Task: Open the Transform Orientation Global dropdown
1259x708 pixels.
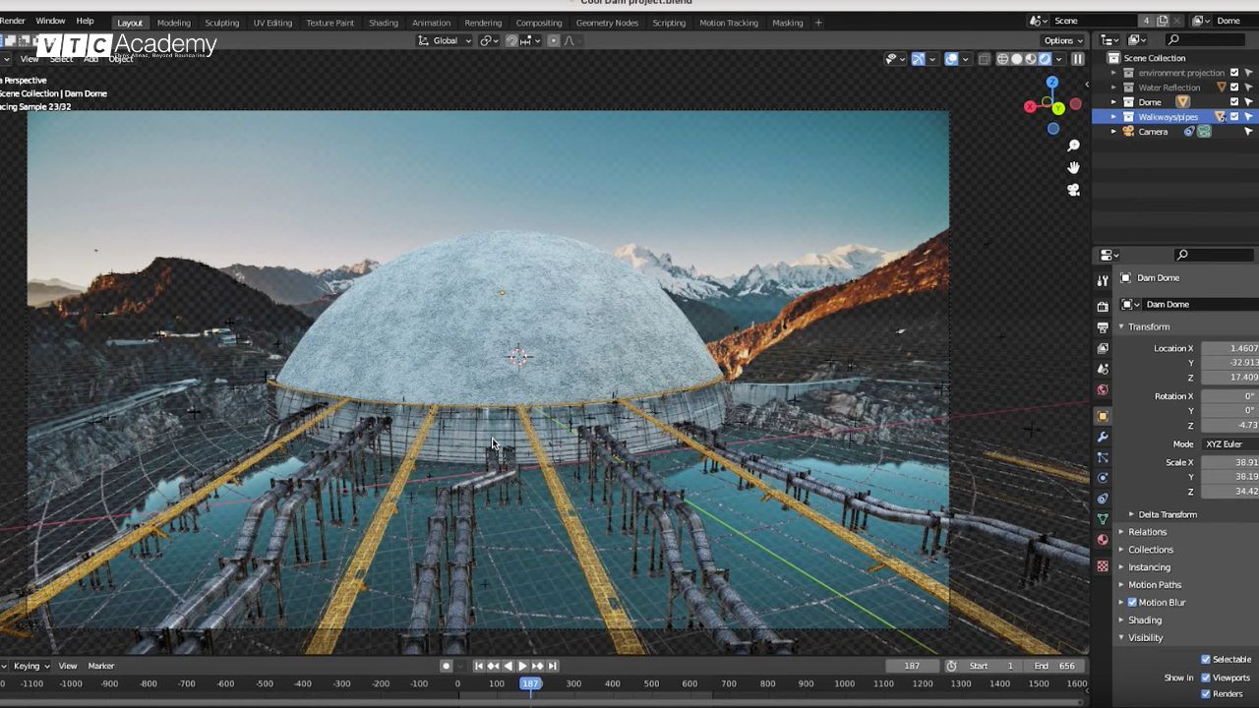Action: coord(445,40)
